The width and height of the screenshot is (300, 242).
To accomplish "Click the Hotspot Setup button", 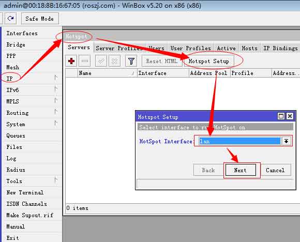I will pyautogui.click(x=209, y=61).
